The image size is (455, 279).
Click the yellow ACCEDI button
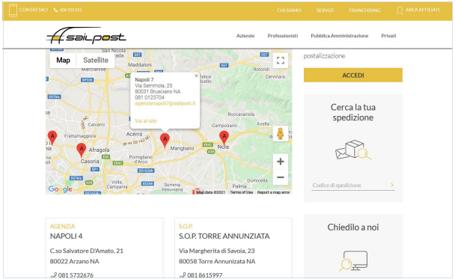(x=353, y=75)
